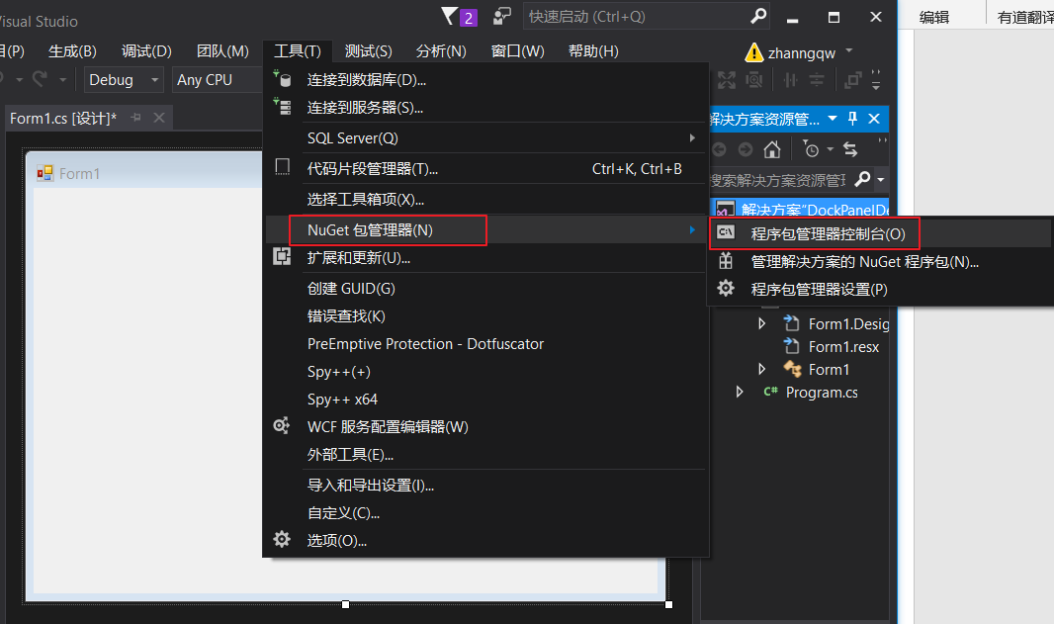Click the Edit tab in right window
Screen dimensions: 1054x624
click(x=934, y=17)
